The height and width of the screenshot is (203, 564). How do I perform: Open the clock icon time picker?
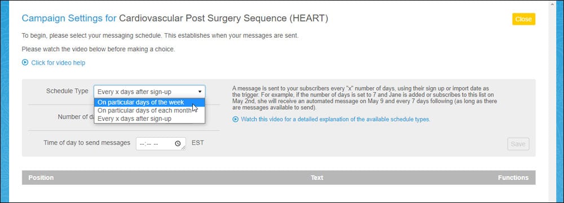click(178, 143)
